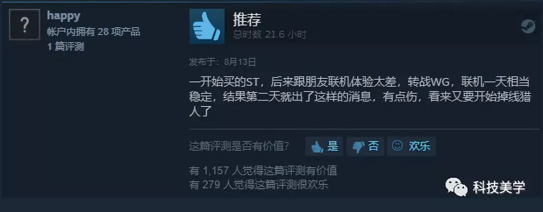
Task: Click the thumbs-down icon inside the 否 button
Action: coord(358,147)
